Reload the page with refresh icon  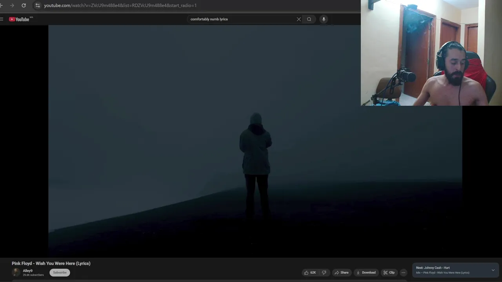click(24, 5)
